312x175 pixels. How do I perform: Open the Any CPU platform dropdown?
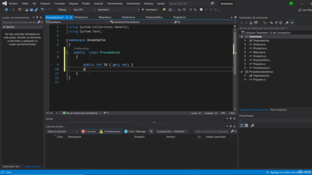(x=84, y=10)
